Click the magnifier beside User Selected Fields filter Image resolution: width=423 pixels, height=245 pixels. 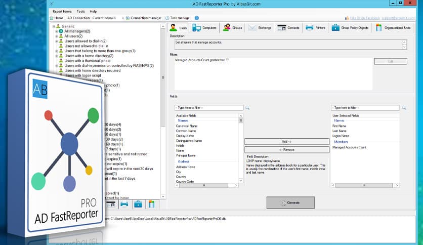(x=403, y=108)
